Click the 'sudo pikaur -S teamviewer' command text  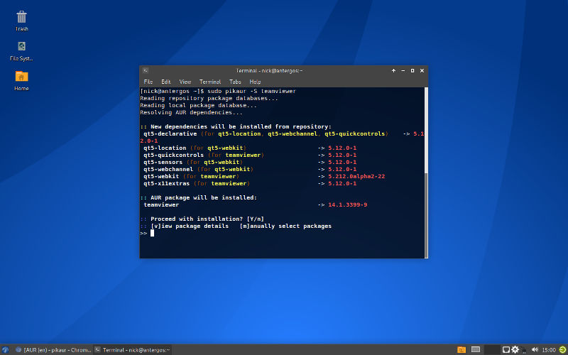tap(252, 92)
